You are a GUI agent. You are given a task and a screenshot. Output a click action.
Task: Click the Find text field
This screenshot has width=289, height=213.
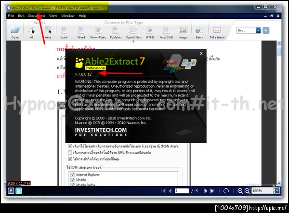(x=246, y=30)
